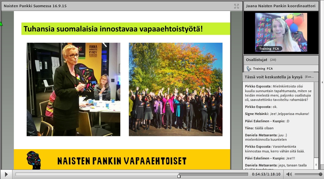Click the speaker volume icon
Viewport: 324px width, 179px height.
coord(289,174)
